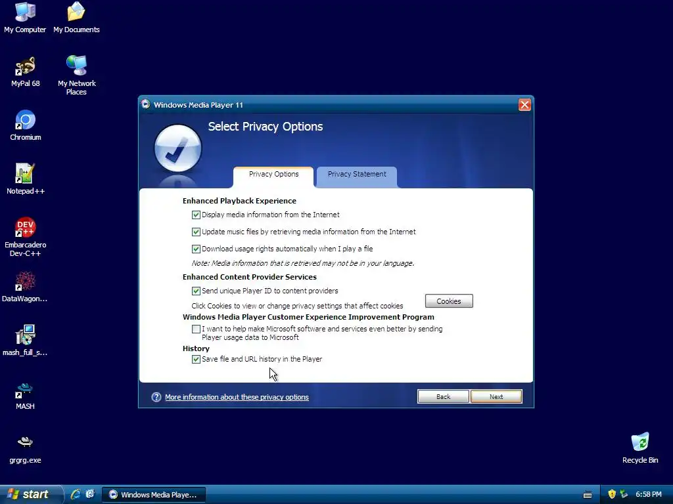Screen dimensions: 673x504
Task: Uncheck Download usage rights automatically
Action: click(196, 249)
